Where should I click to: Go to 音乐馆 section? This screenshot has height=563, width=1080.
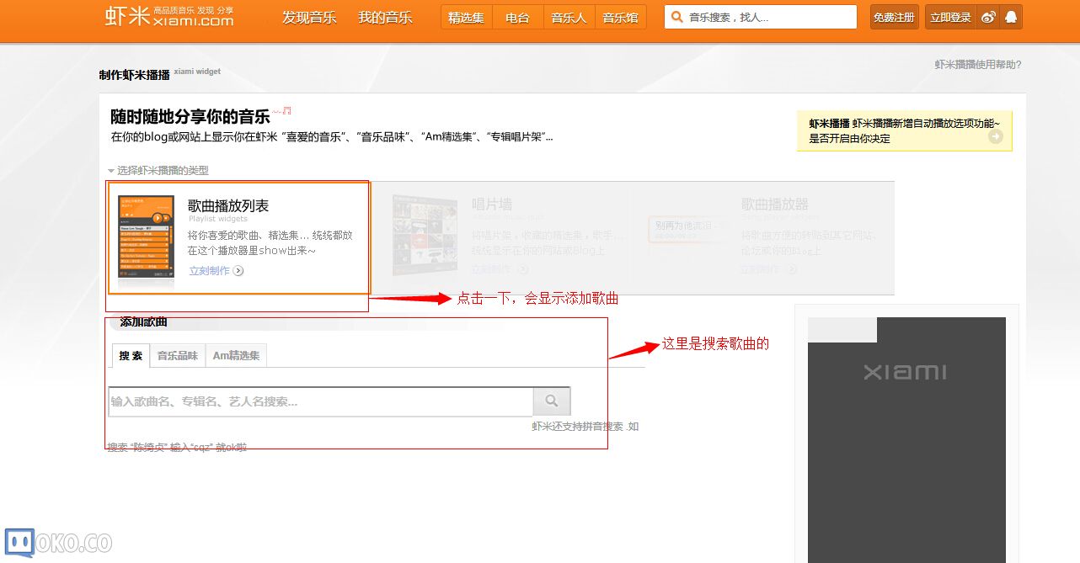621,17
